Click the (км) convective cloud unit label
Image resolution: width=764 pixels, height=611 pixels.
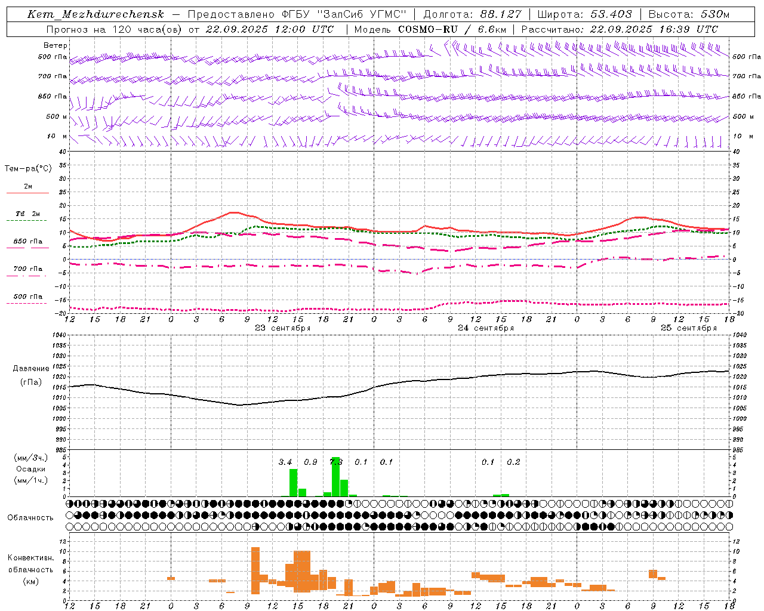point(30,581)
